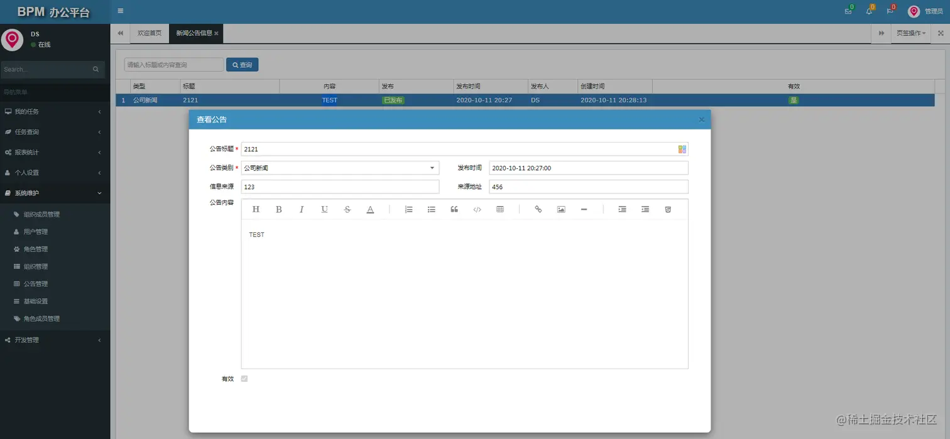Click the colored grid icon in title field
This screenshot has height=439, width=950.
click(682, 149)
